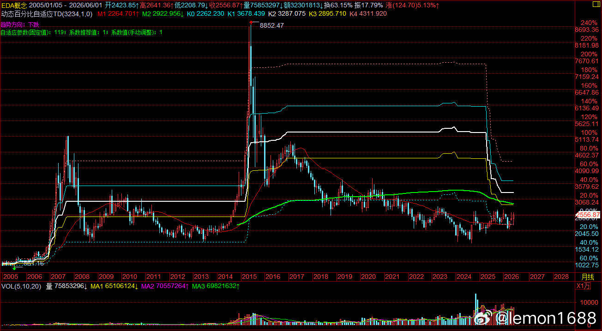Viewport: 602px width, 331px height.
Task: Click the K2 3287.075 value
Action: (287, 14)
